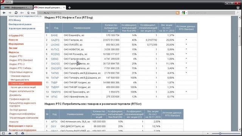The height and width of the screenshot is (136, 242).
Task: Open Графики индексов link
Action: pos(19,99)
